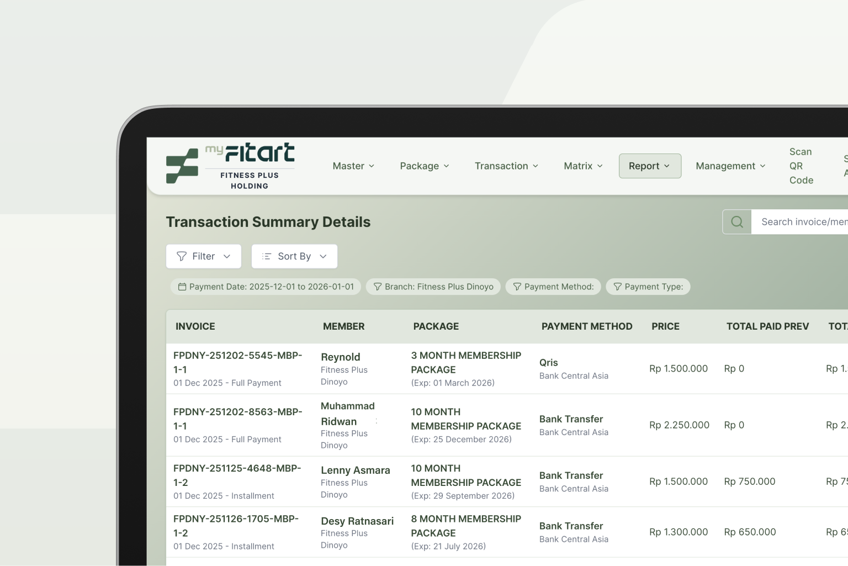Click the calendar icon in Payment Date chip
The width and height of the screenshot is (848, 566).
point(182,287)
